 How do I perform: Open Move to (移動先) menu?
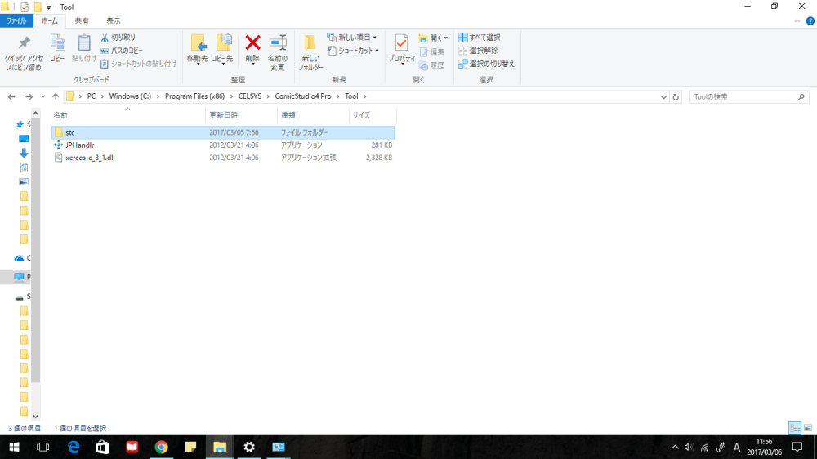click(198, 49)
